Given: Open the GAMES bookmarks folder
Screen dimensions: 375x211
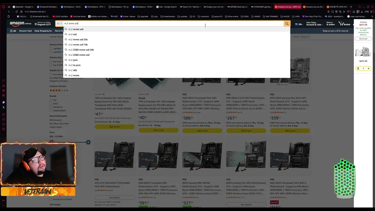Looking at the screenshot, I should point(255,16).
